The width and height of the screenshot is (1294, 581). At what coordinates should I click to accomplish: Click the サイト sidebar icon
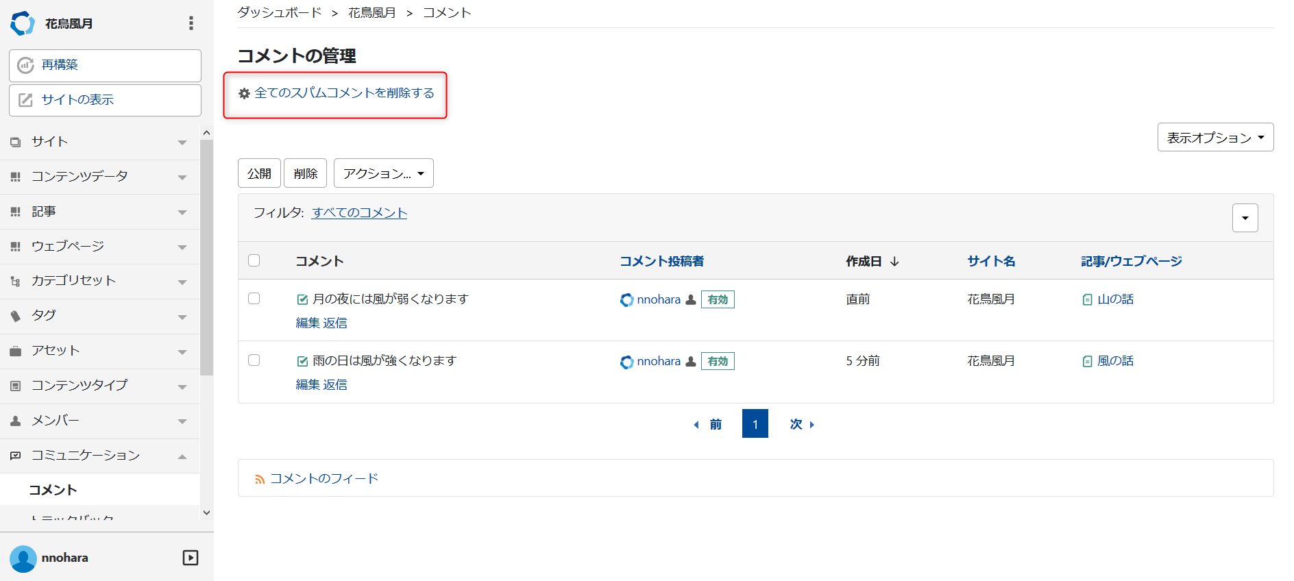[x=16, y=142]
